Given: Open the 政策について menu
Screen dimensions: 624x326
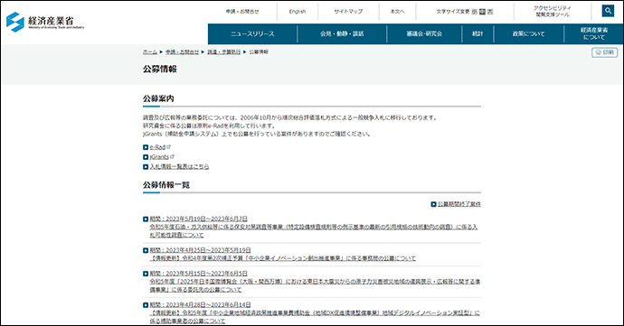Looking at the screenshot, I should click(x=528, y=33).
